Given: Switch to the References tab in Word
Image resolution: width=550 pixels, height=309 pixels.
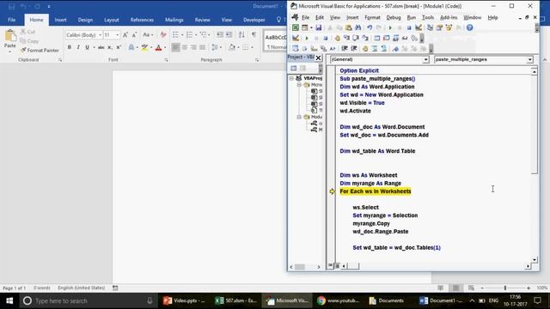Looking at the screenshot, I should 142,20.
